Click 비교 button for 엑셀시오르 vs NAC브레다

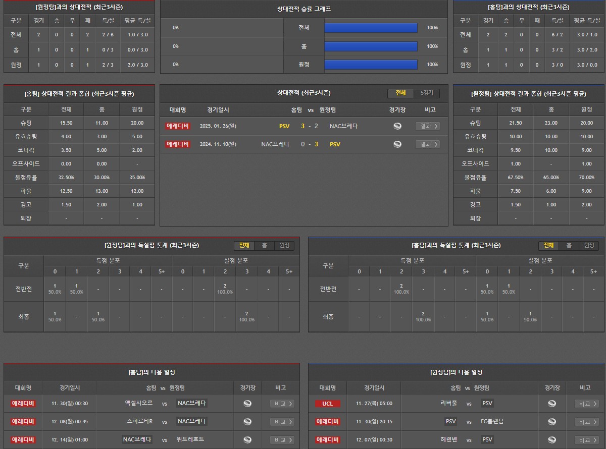(x=282, y=404)
